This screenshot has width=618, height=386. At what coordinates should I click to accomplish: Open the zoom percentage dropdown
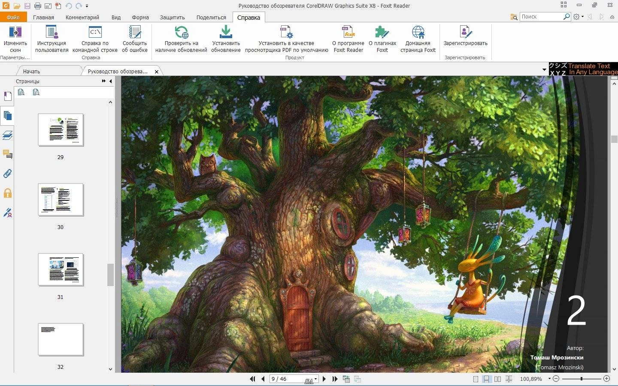pos(548,379)
